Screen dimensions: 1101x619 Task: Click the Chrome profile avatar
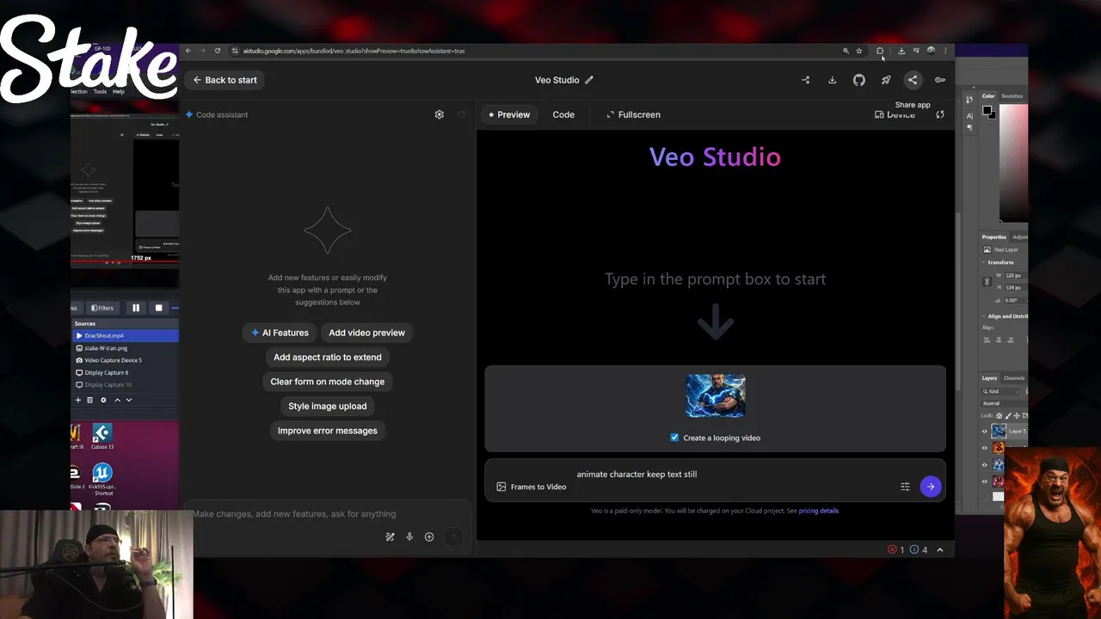pos(931,51)
